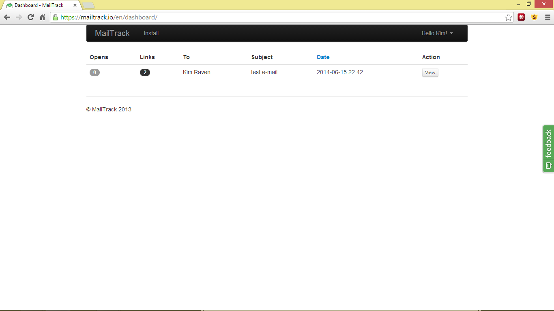Click the subject test e-mail
The height and width of the screenshot is (311, 554).
(x=264, y=72)
